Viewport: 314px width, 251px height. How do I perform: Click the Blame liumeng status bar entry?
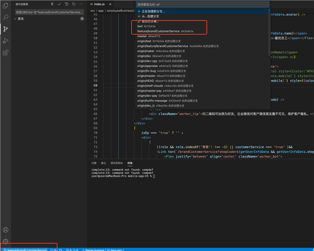pyautogui.click(x=103, y=250)
